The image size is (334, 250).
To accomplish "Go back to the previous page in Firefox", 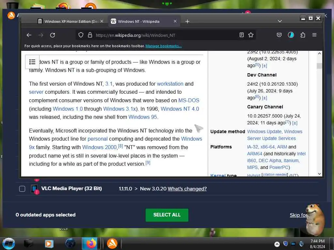I will (x=29, y=35).
